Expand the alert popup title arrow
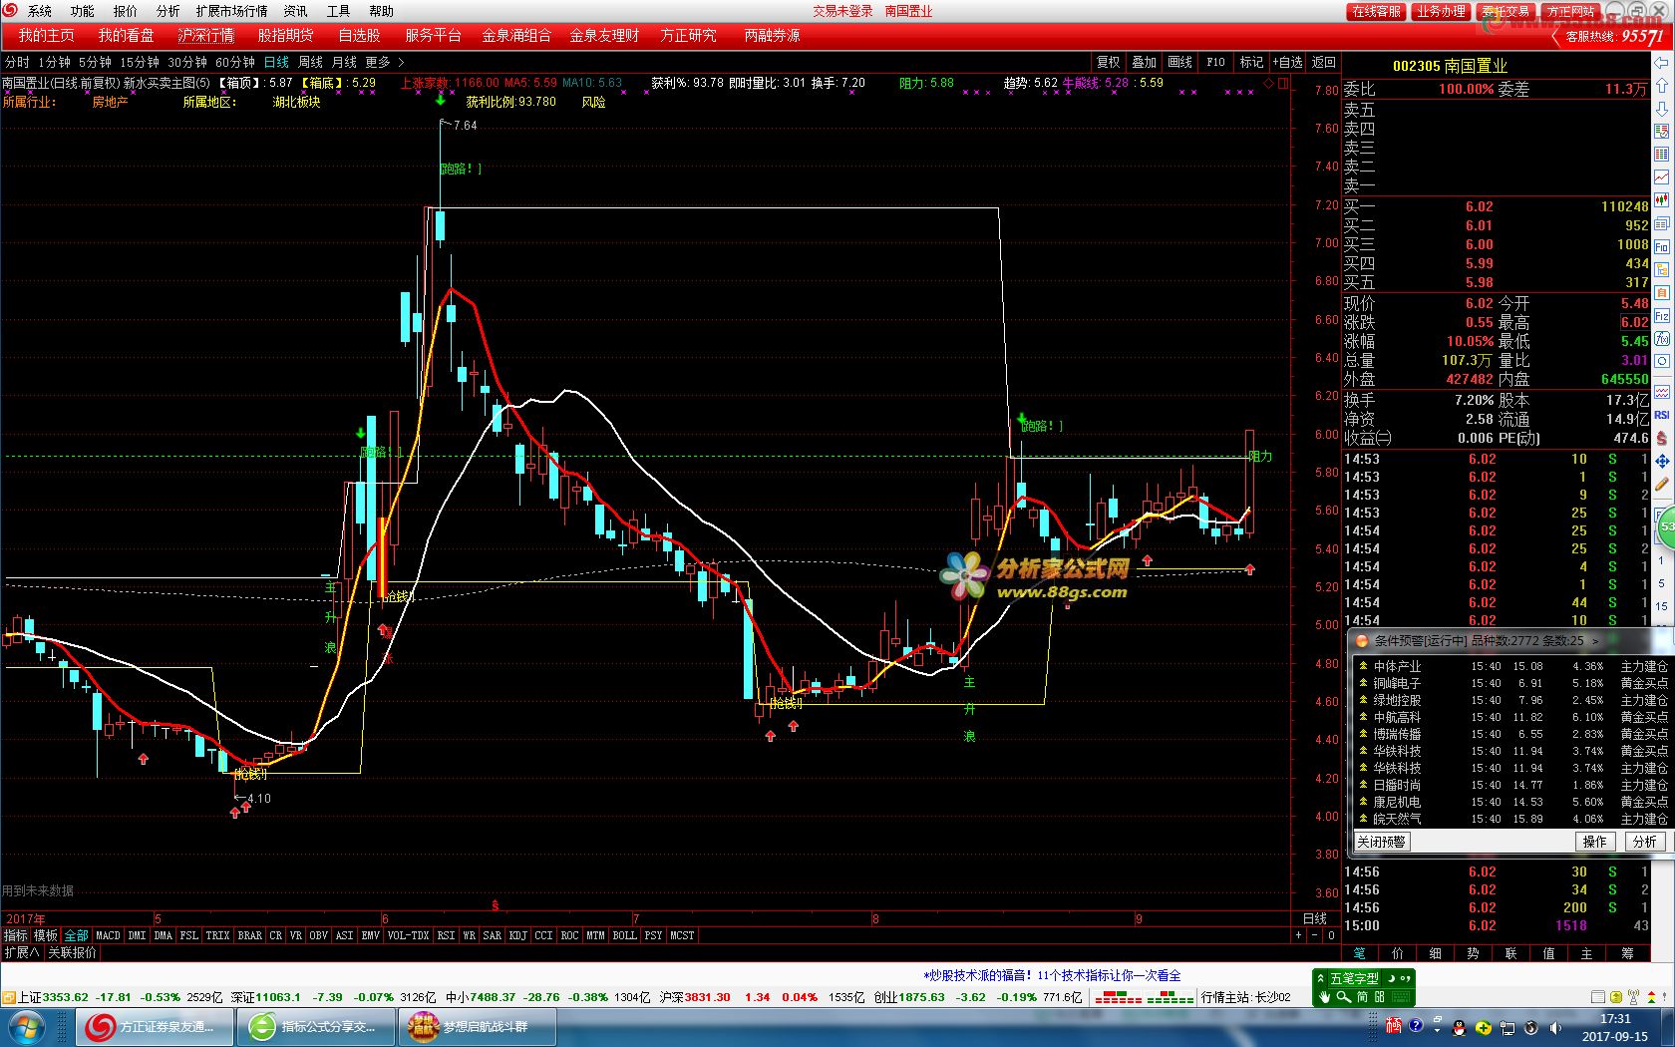The width and height of the screenshot is (1675, 1047). tap(1595, 641)
